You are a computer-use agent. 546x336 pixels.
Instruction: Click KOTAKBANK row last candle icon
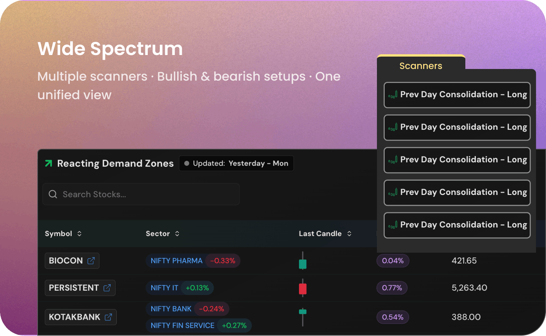pos(303,317)
